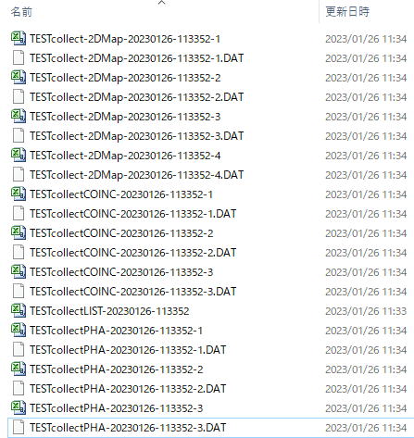Click the 11:33 date of TESTcollectLIST file

tap(366, 311)
